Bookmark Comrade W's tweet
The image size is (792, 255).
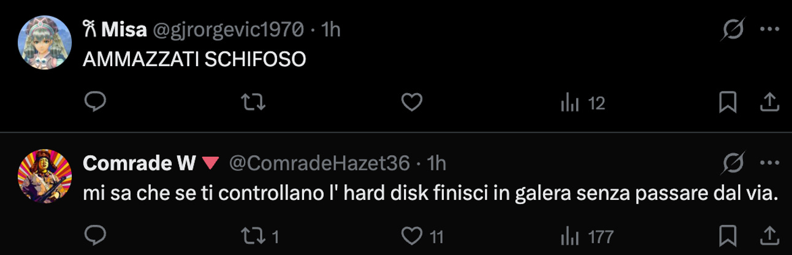tap(727, 236)
